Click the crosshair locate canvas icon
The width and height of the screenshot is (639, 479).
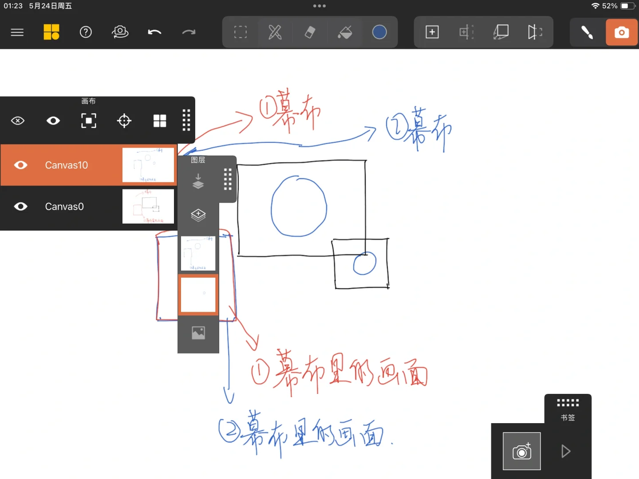(x=124, y=121)
